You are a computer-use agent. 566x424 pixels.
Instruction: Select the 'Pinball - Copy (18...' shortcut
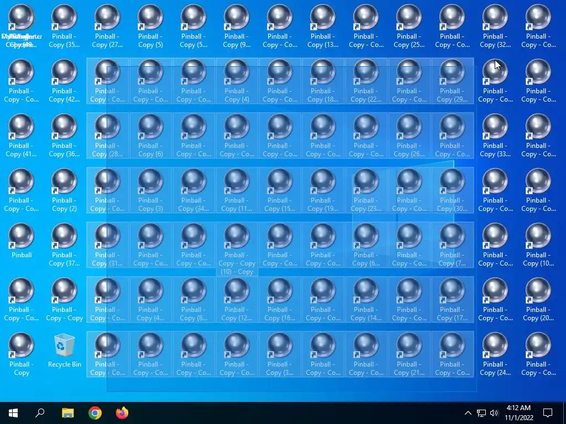coord(323,81)
